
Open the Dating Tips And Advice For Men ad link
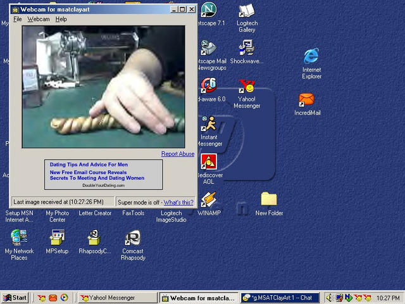(89, 165)
